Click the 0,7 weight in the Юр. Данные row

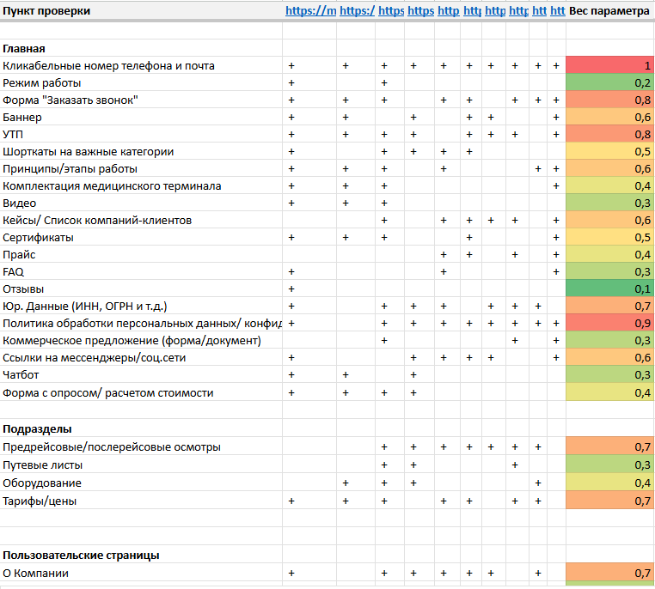pos(610,306)
